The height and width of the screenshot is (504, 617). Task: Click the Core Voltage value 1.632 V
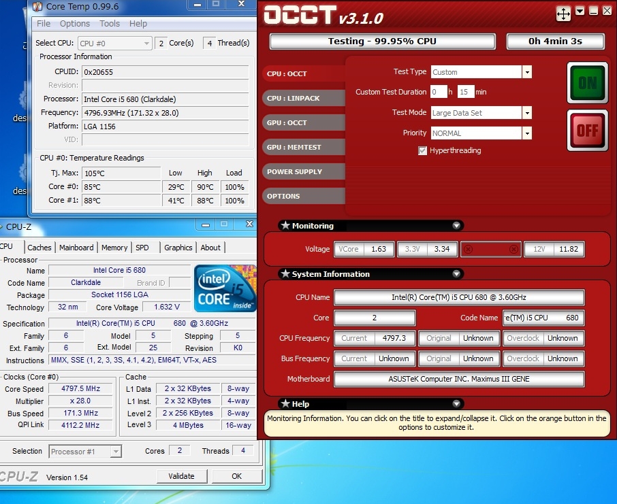click(x=167, y=307)
